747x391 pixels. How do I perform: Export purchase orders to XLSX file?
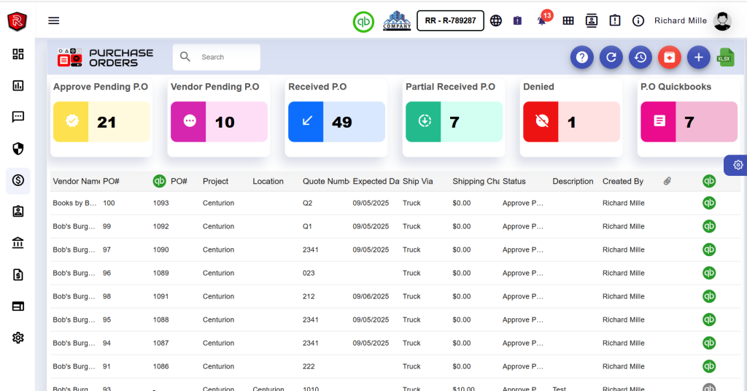[724, 58]
